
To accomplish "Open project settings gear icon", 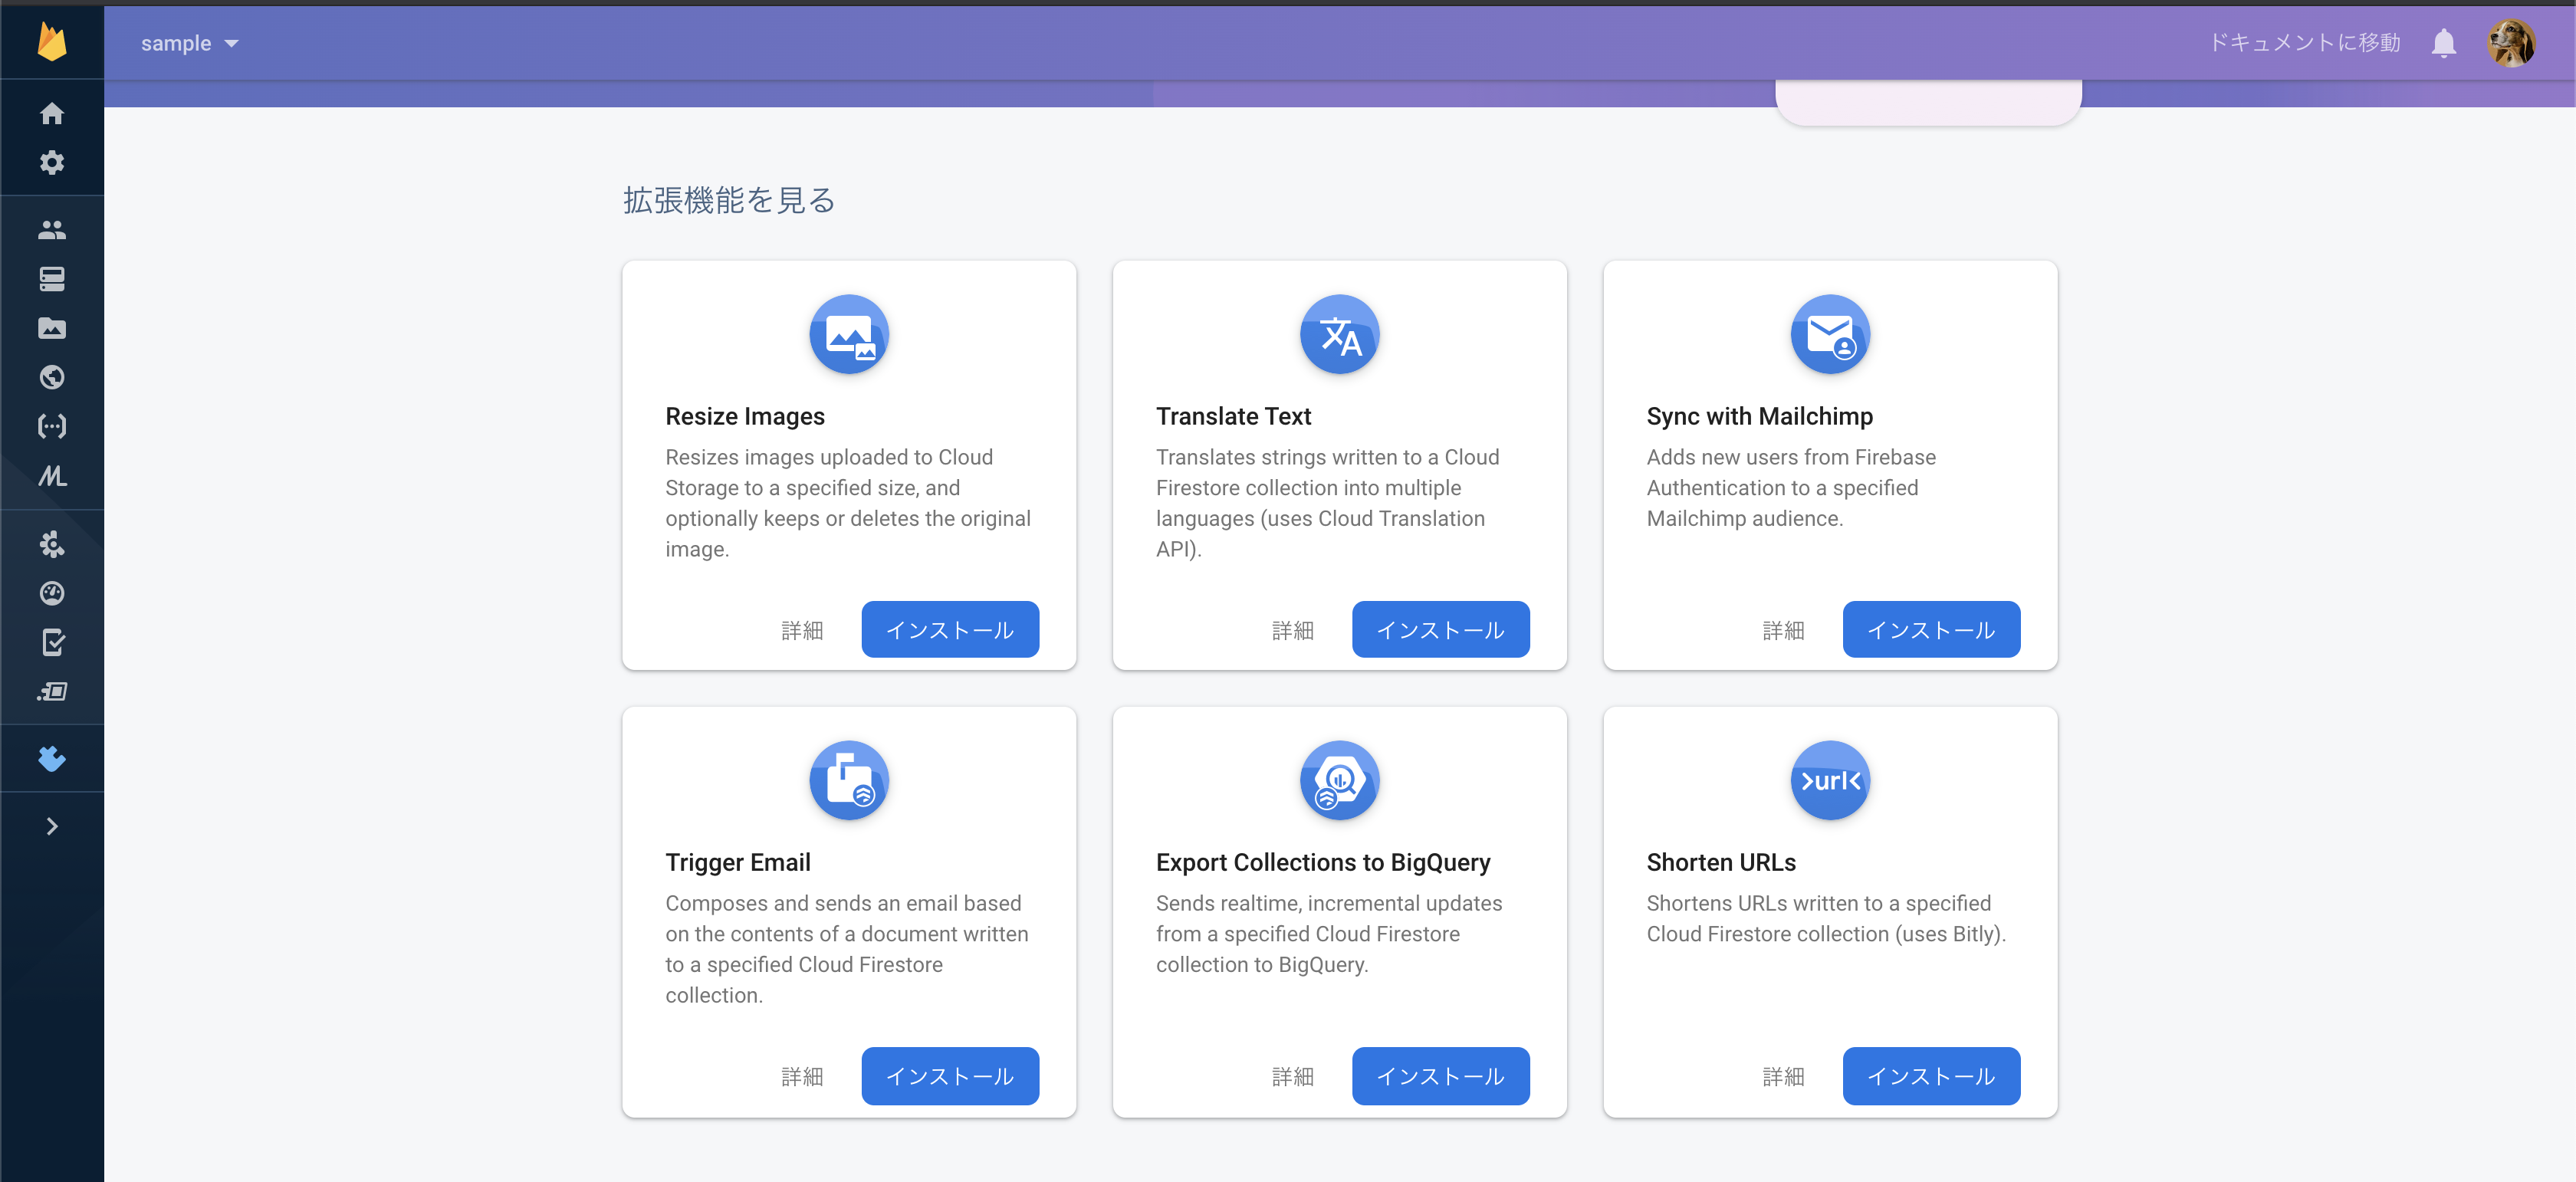I will pyautogui.click(x=52, y=162).
